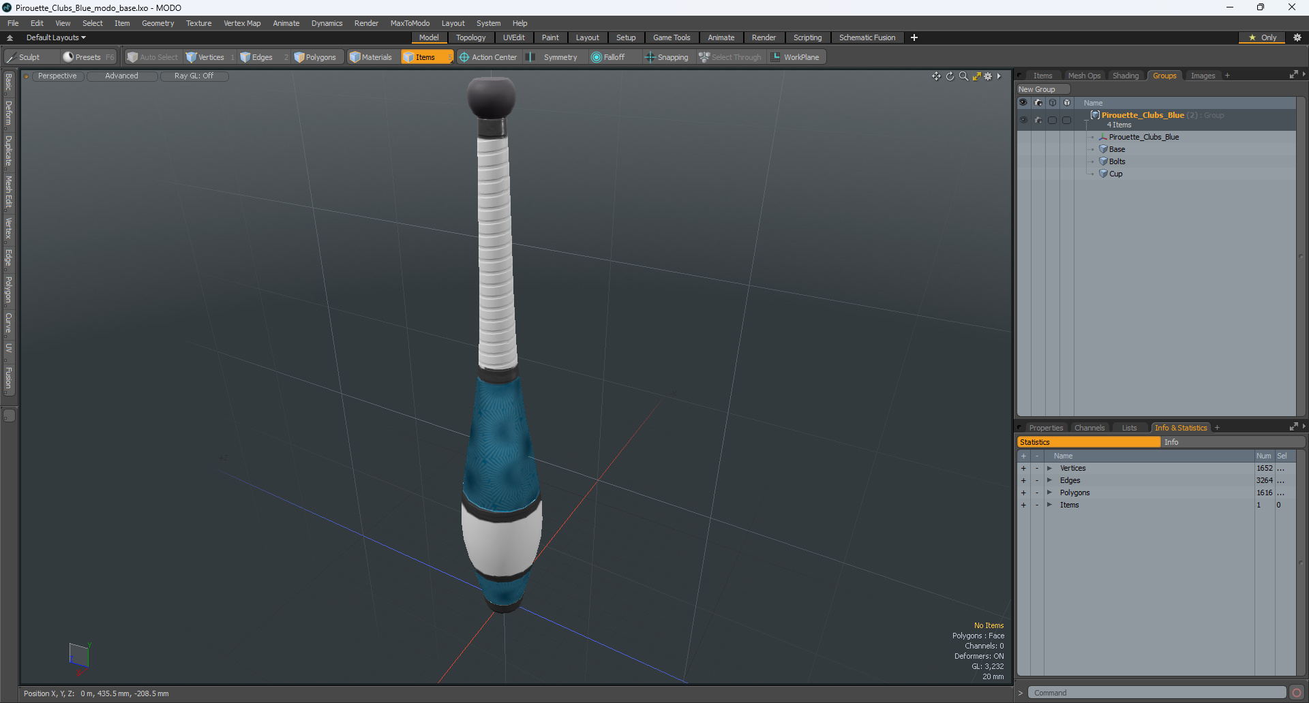This screenshot has width=1309, height=703.
Task: Click the New Group button
Action: [x=1043, y=89]
